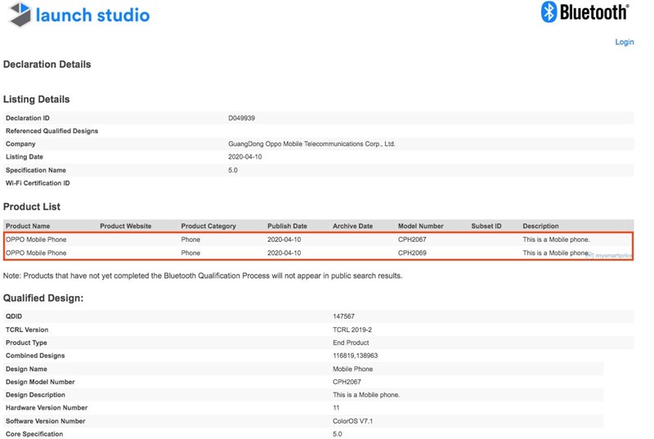The width and height of the screenshot is (654, 439).
Task: Click the Archive Date column header
Action: point(352,226)
